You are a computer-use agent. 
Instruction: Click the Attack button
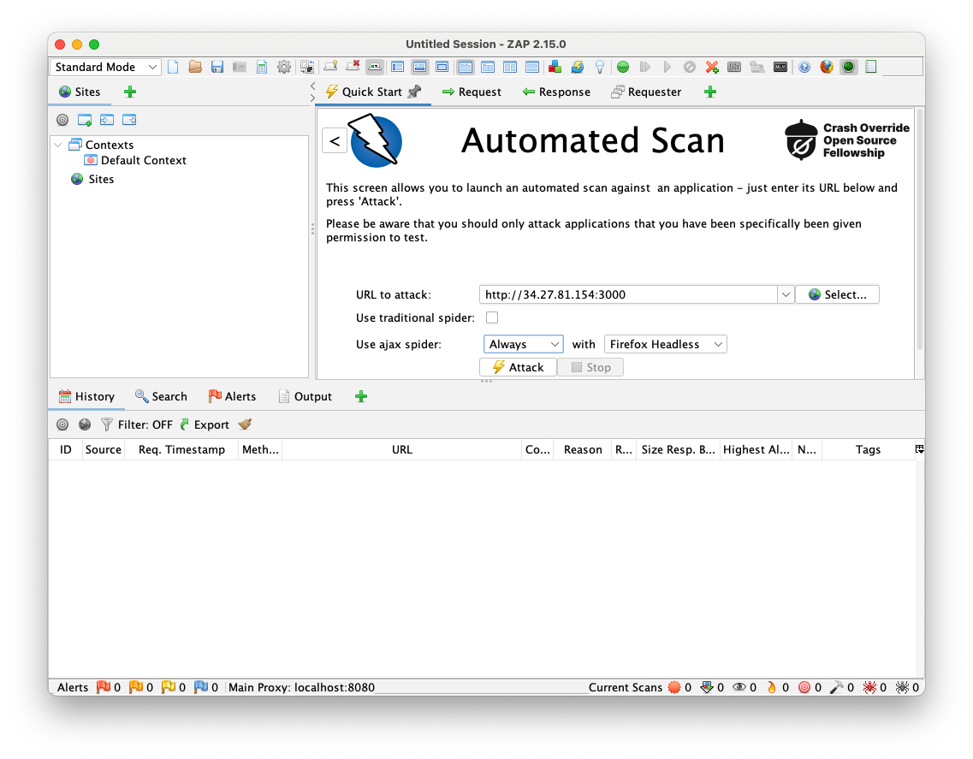(518, 367)
